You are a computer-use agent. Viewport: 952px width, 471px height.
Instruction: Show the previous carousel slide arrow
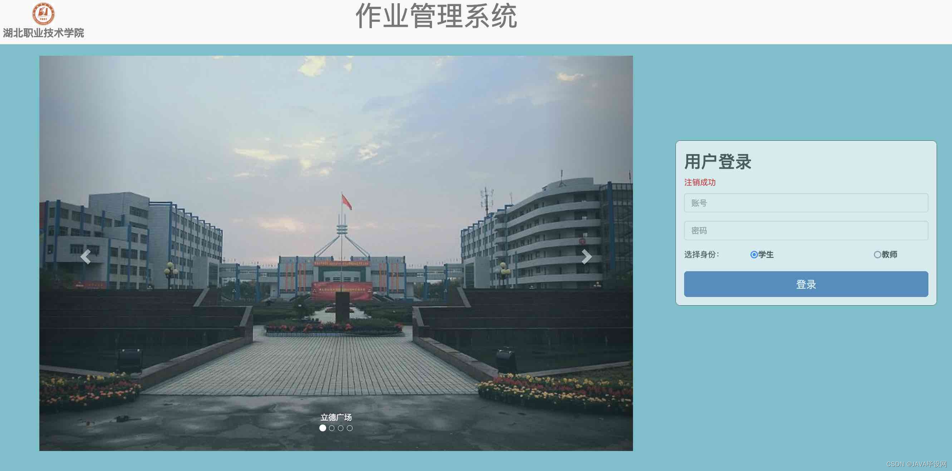click(85, 257)
